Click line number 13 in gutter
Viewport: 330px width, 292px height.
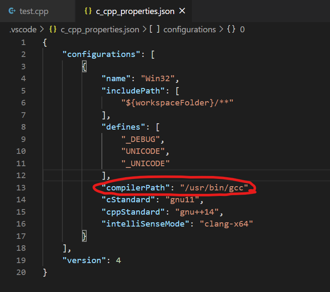[x=21, y=188]
